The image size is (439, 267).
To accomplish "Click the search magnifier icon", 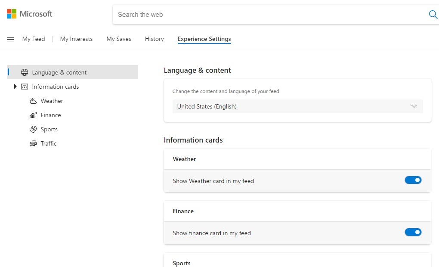I will click(x=433, y=15).
